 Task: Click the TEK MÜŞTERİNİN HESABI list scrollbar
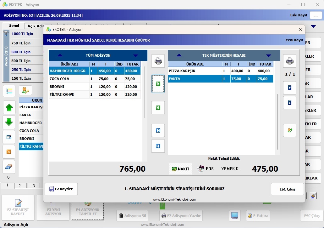pyautogui.click(x=278, y=122)
